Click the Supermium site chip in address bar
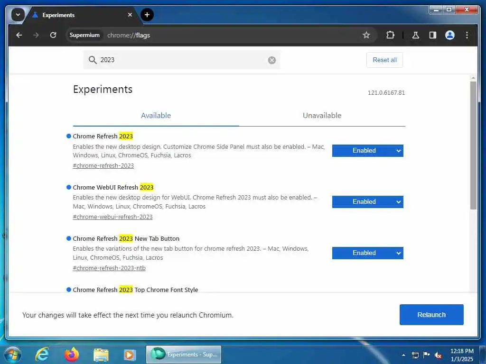Viewport: 486px width, 364px height. tap(84, 35)
